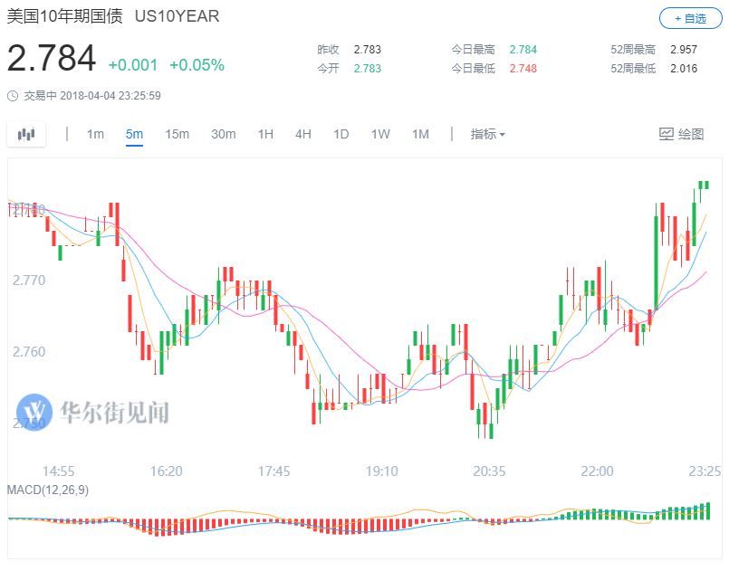
Task: Select the bar-chart icon left of timeframes
Action: point(26,133)
